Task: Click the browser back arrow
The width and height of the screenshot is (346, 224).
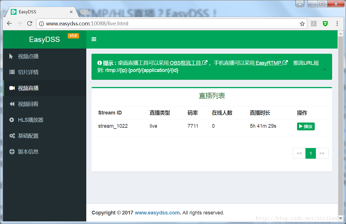Action: (x=9, y=24)
